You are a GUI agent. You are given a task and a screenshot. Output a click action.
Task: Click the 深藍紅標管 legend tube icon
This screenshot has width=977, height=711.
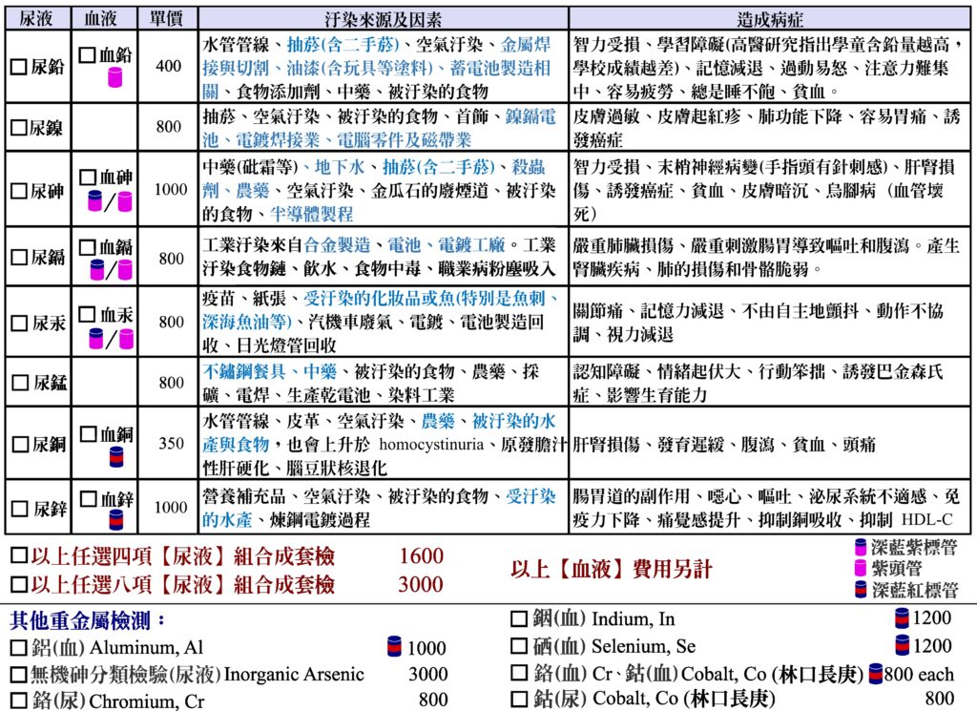click(x=862, y=590)
